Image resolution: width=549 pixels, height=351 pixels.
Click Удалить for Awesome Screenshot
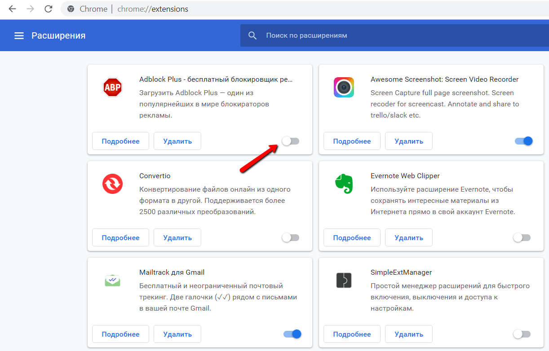coord(409,141)
